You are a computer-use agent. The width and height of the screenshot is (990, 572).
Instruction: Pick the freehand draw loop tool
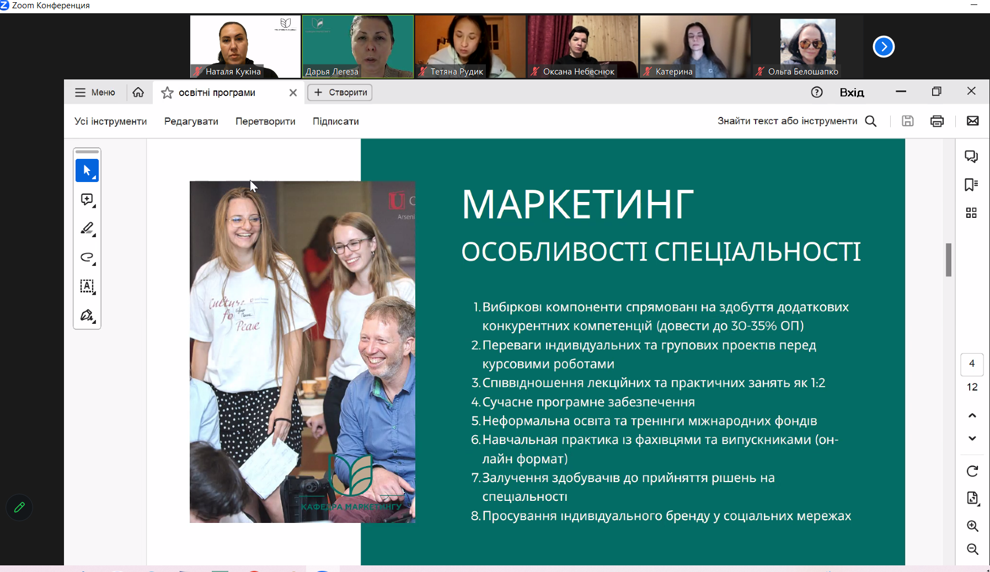point(87,258)
